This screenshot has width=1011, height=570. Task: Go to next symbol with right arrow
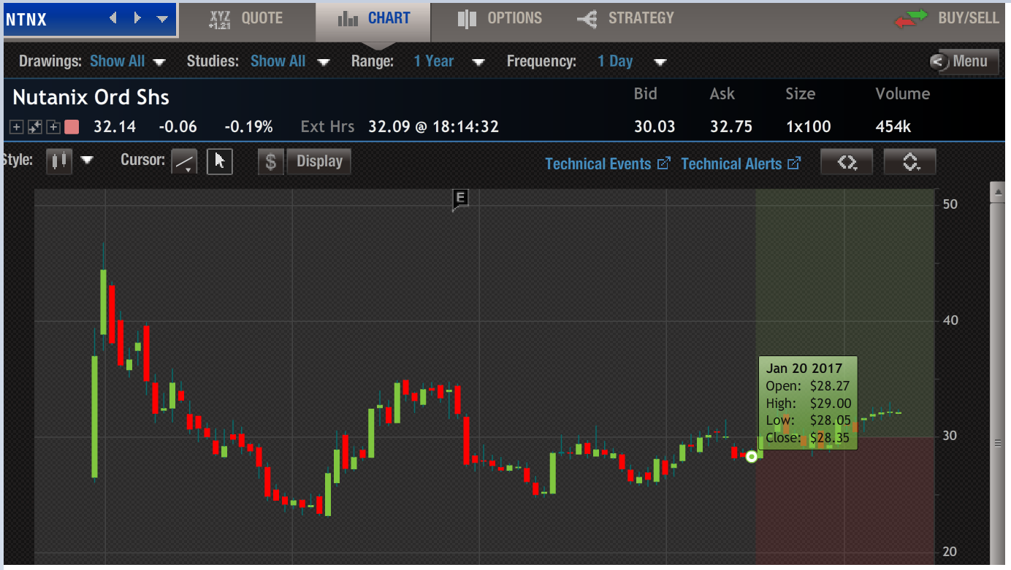pyautogui.click(x=137, y=18)
